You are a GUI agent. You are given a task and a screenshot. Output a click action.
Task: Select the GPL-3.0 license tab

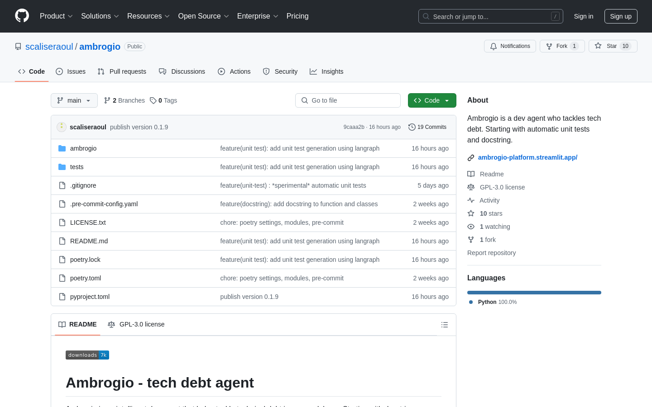[x=136, y=324]
